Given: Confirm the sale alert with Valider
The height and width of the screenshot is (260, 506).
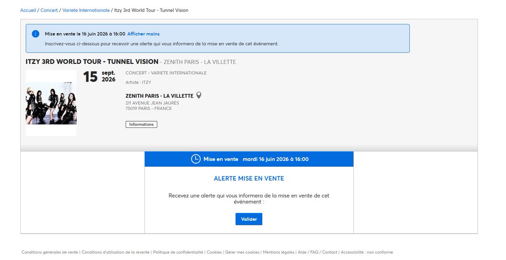Looking at the screenshot, I should [x=249, y=219].
